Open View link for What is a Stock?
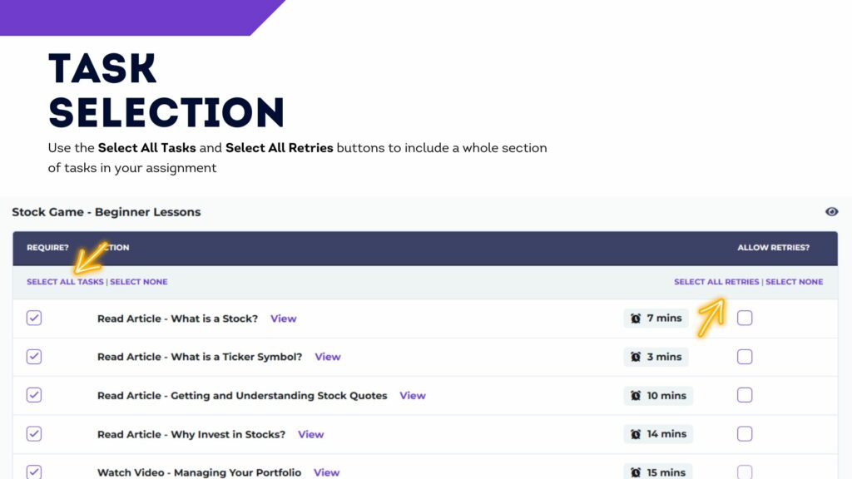Screen dimensions: 852x479 (284, 319)
